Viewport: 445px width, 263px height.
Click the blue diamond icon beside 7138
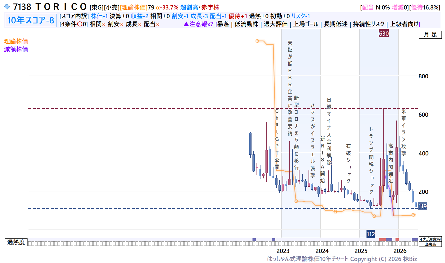coord(7,7)
